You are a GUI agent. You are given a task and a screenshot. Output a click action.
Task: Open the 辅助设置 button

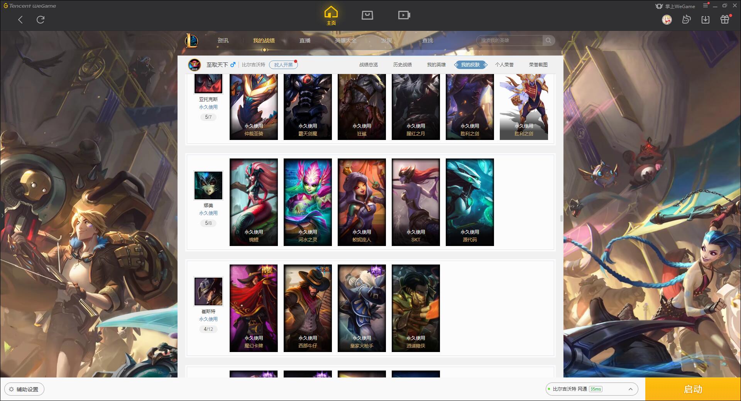point(24,389)
